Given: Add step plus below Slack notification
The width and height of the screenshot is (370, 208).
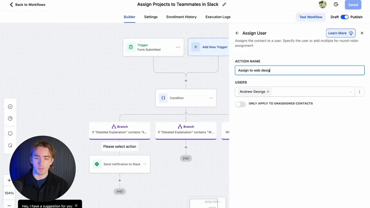Looking at the screenshot, I should [x=120, y=180].
